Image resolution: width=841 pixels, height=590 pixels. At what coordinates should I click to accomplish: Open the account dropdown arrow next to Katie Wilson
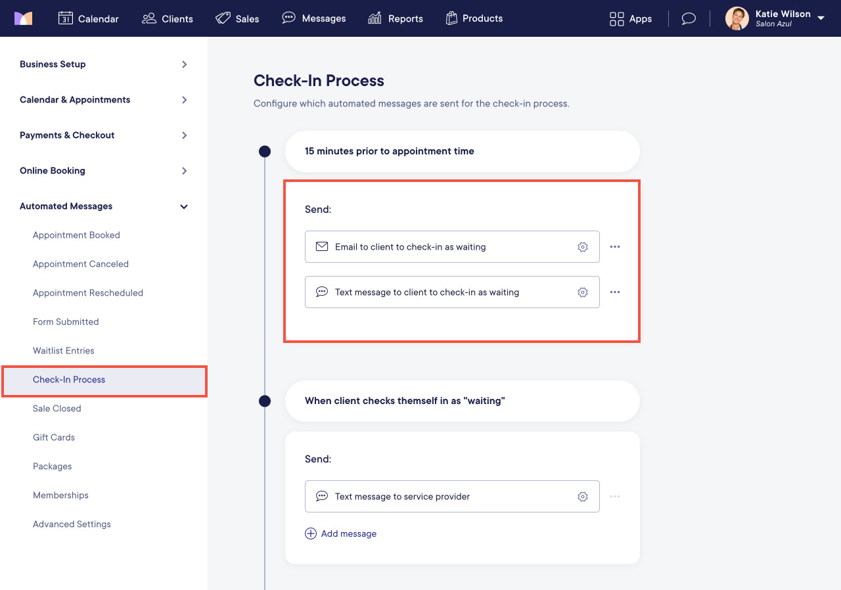tap(821, 18)
